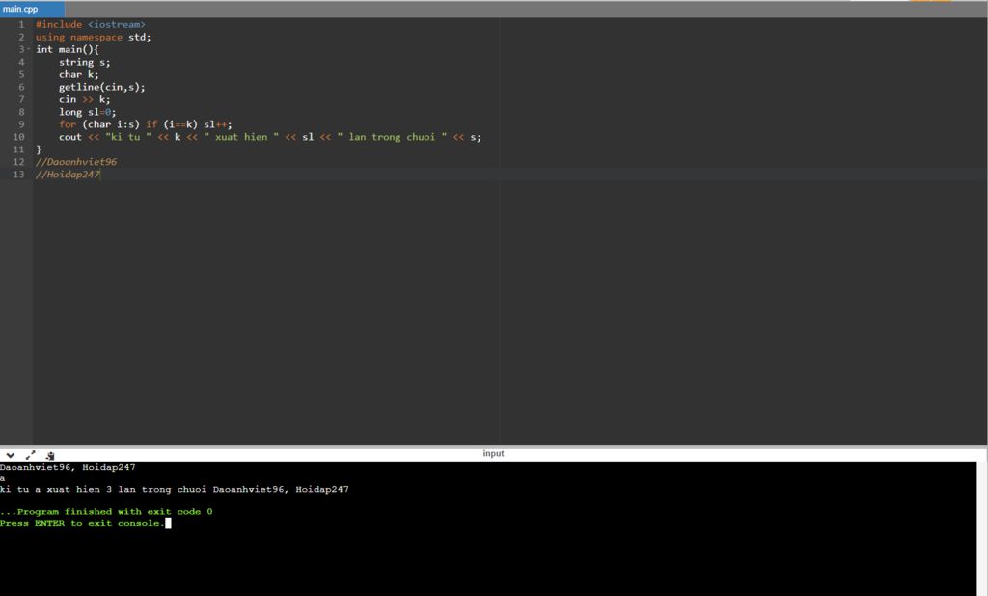Click the "Press ENTER to exit console." prompt

[x=82, y=523]
